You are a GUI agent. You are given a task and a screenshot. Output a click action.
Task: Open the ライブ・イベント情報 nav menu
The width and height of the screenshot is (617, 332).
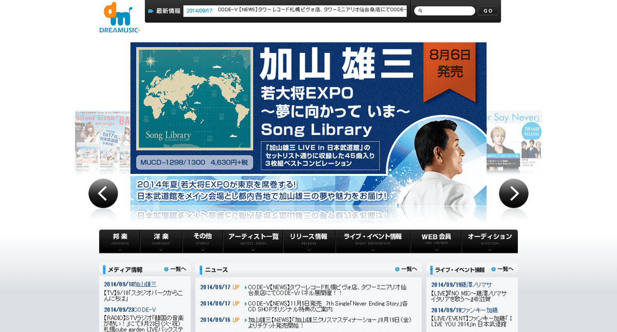pyautogui.click(x=372, y=241)
